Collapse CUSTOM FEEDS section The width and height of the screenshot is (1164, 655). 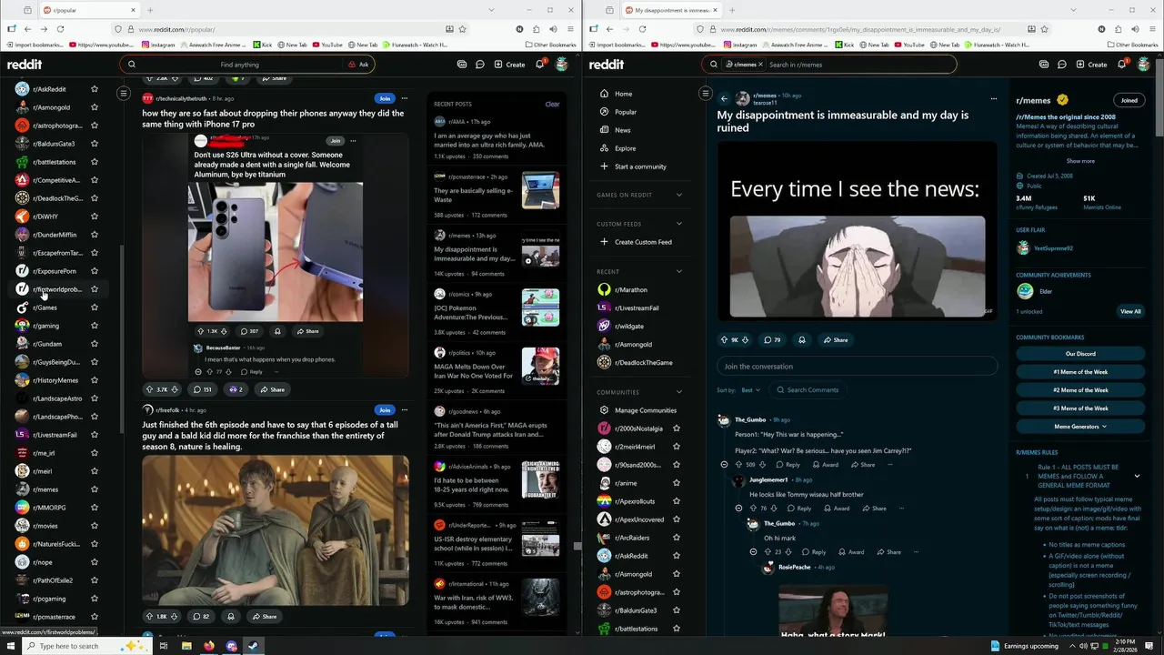678,224
